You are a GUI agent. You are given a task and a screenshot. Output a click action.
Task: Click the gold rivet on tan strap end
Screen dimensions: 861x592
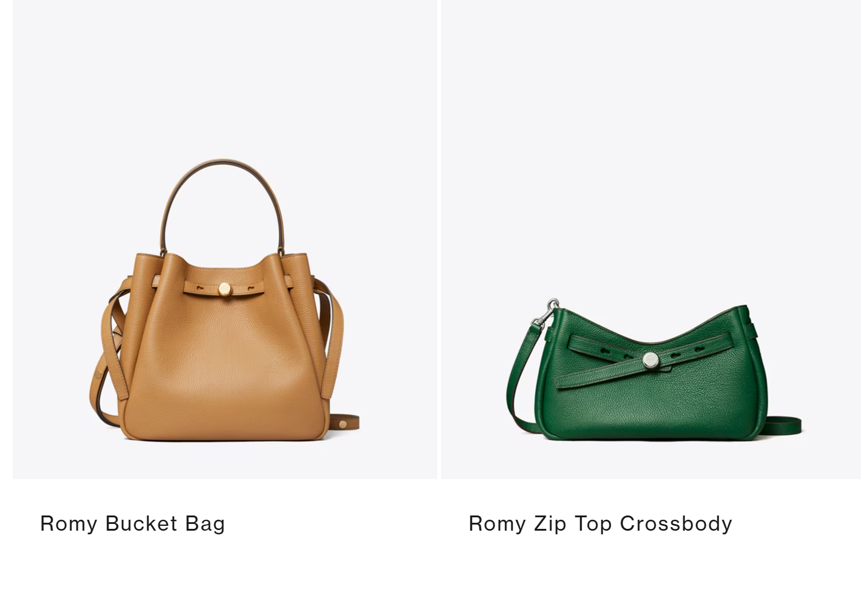tap(343, 423)
